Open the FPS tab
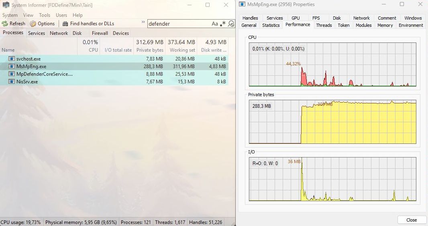The height and width of the screenshot is (226, 428). coord(316,18)
